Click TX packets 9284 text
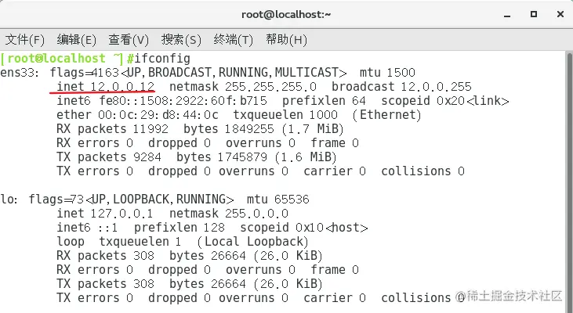 (x=109, y=157)
